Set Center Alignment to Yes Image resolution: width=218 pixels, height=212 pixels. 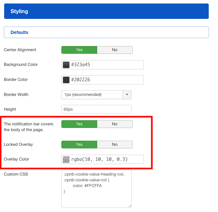click(x=79, y=50)
